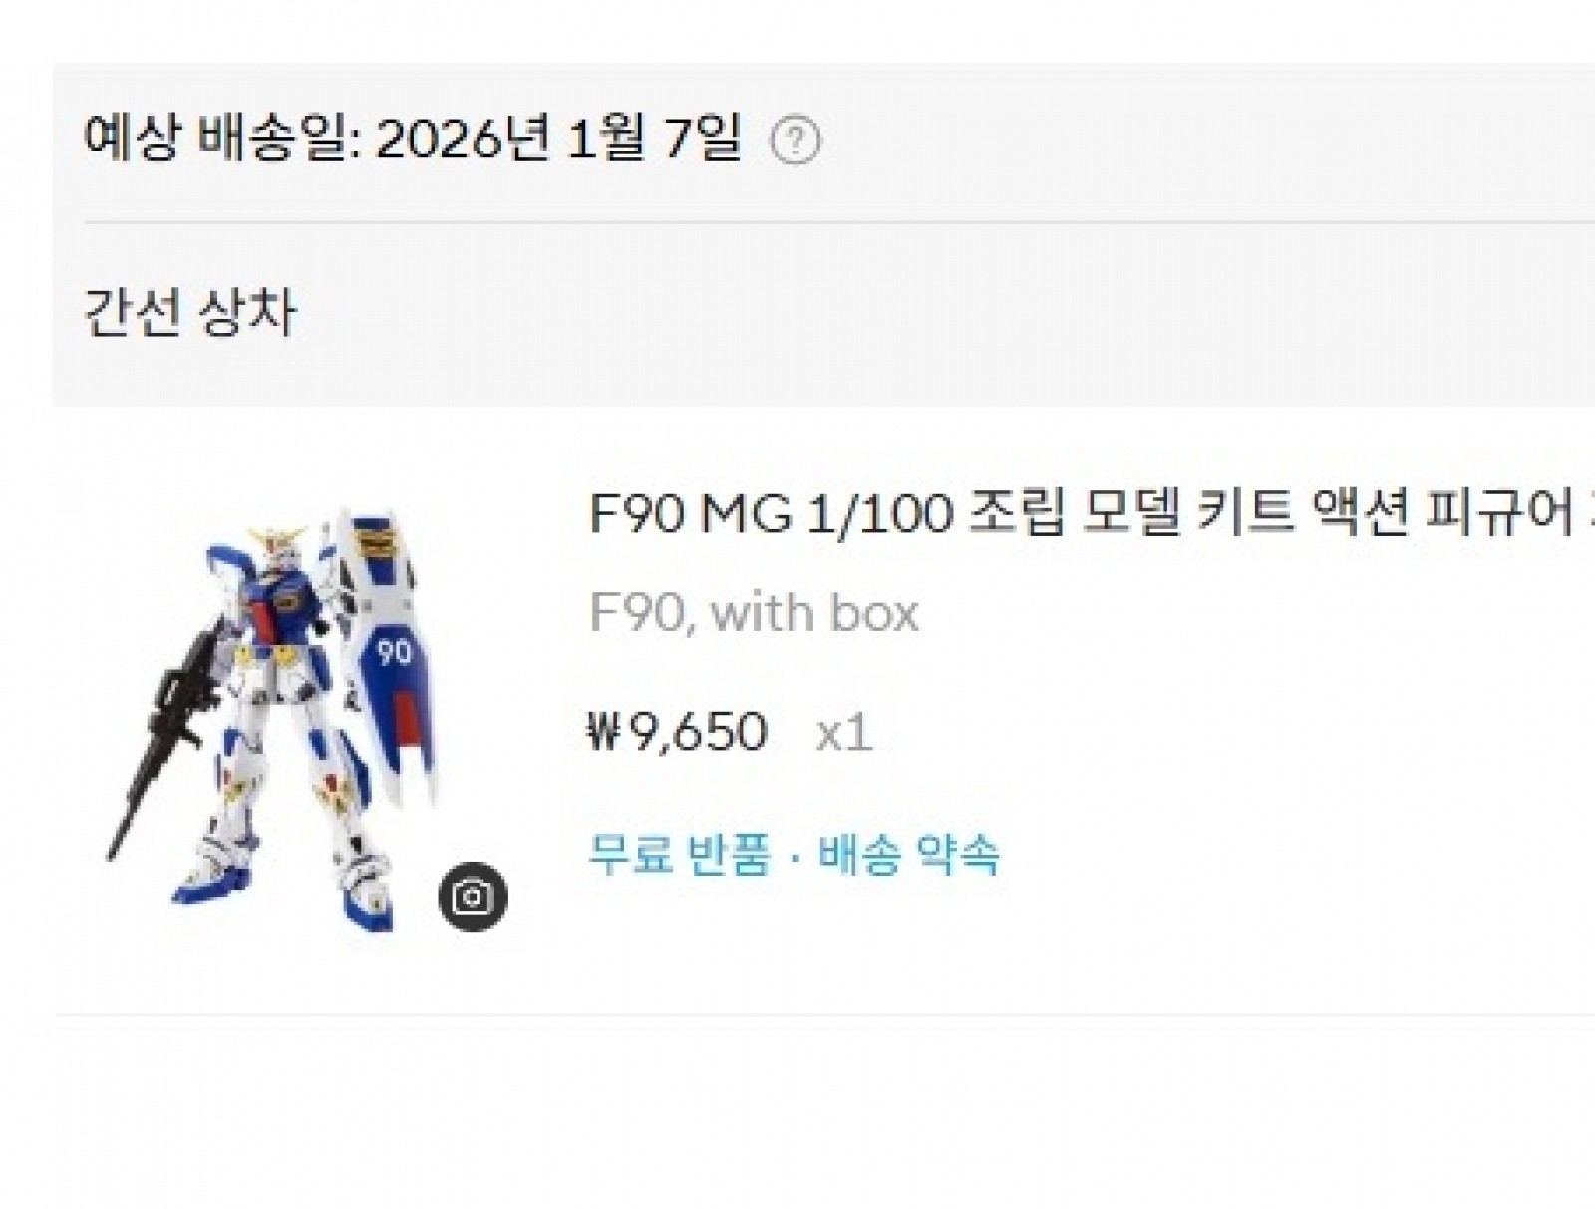Click the 간선 상차 shipping status
This screenshot has width=1595, height=1209.
coord(189,312)
